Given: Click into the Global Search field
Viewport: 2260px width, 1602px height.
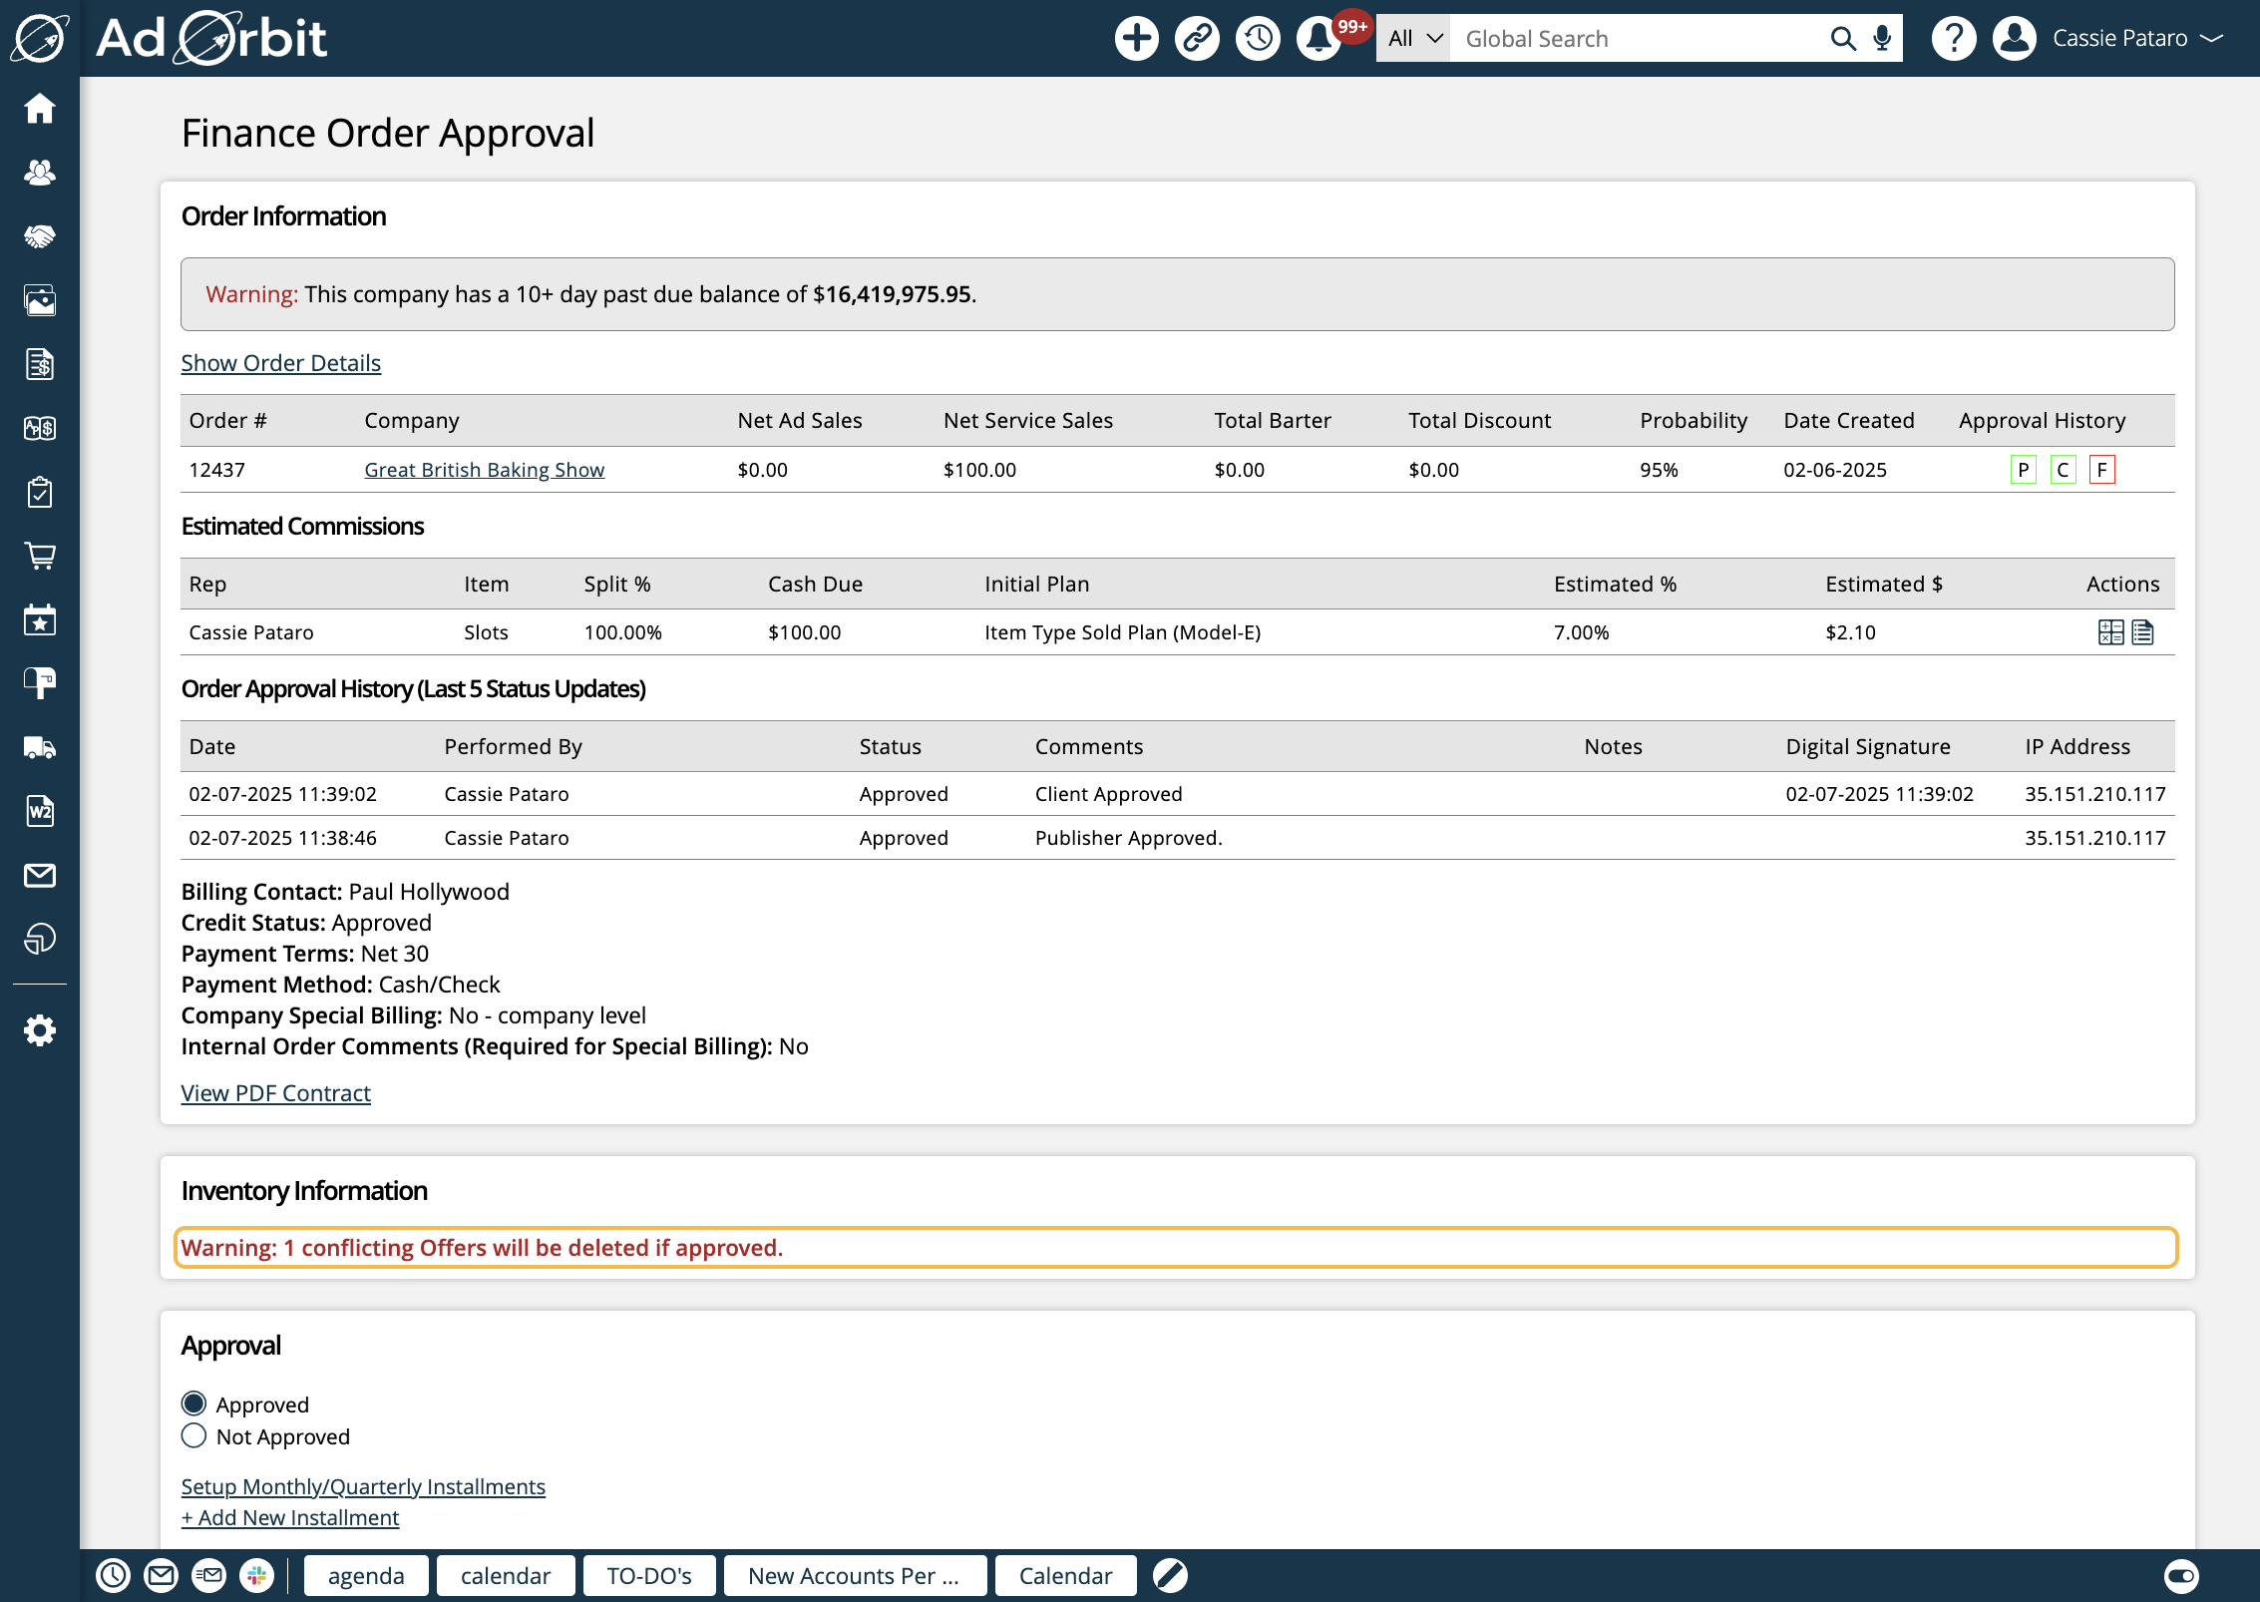Looking at the screenshot, I should point(1636,39).
